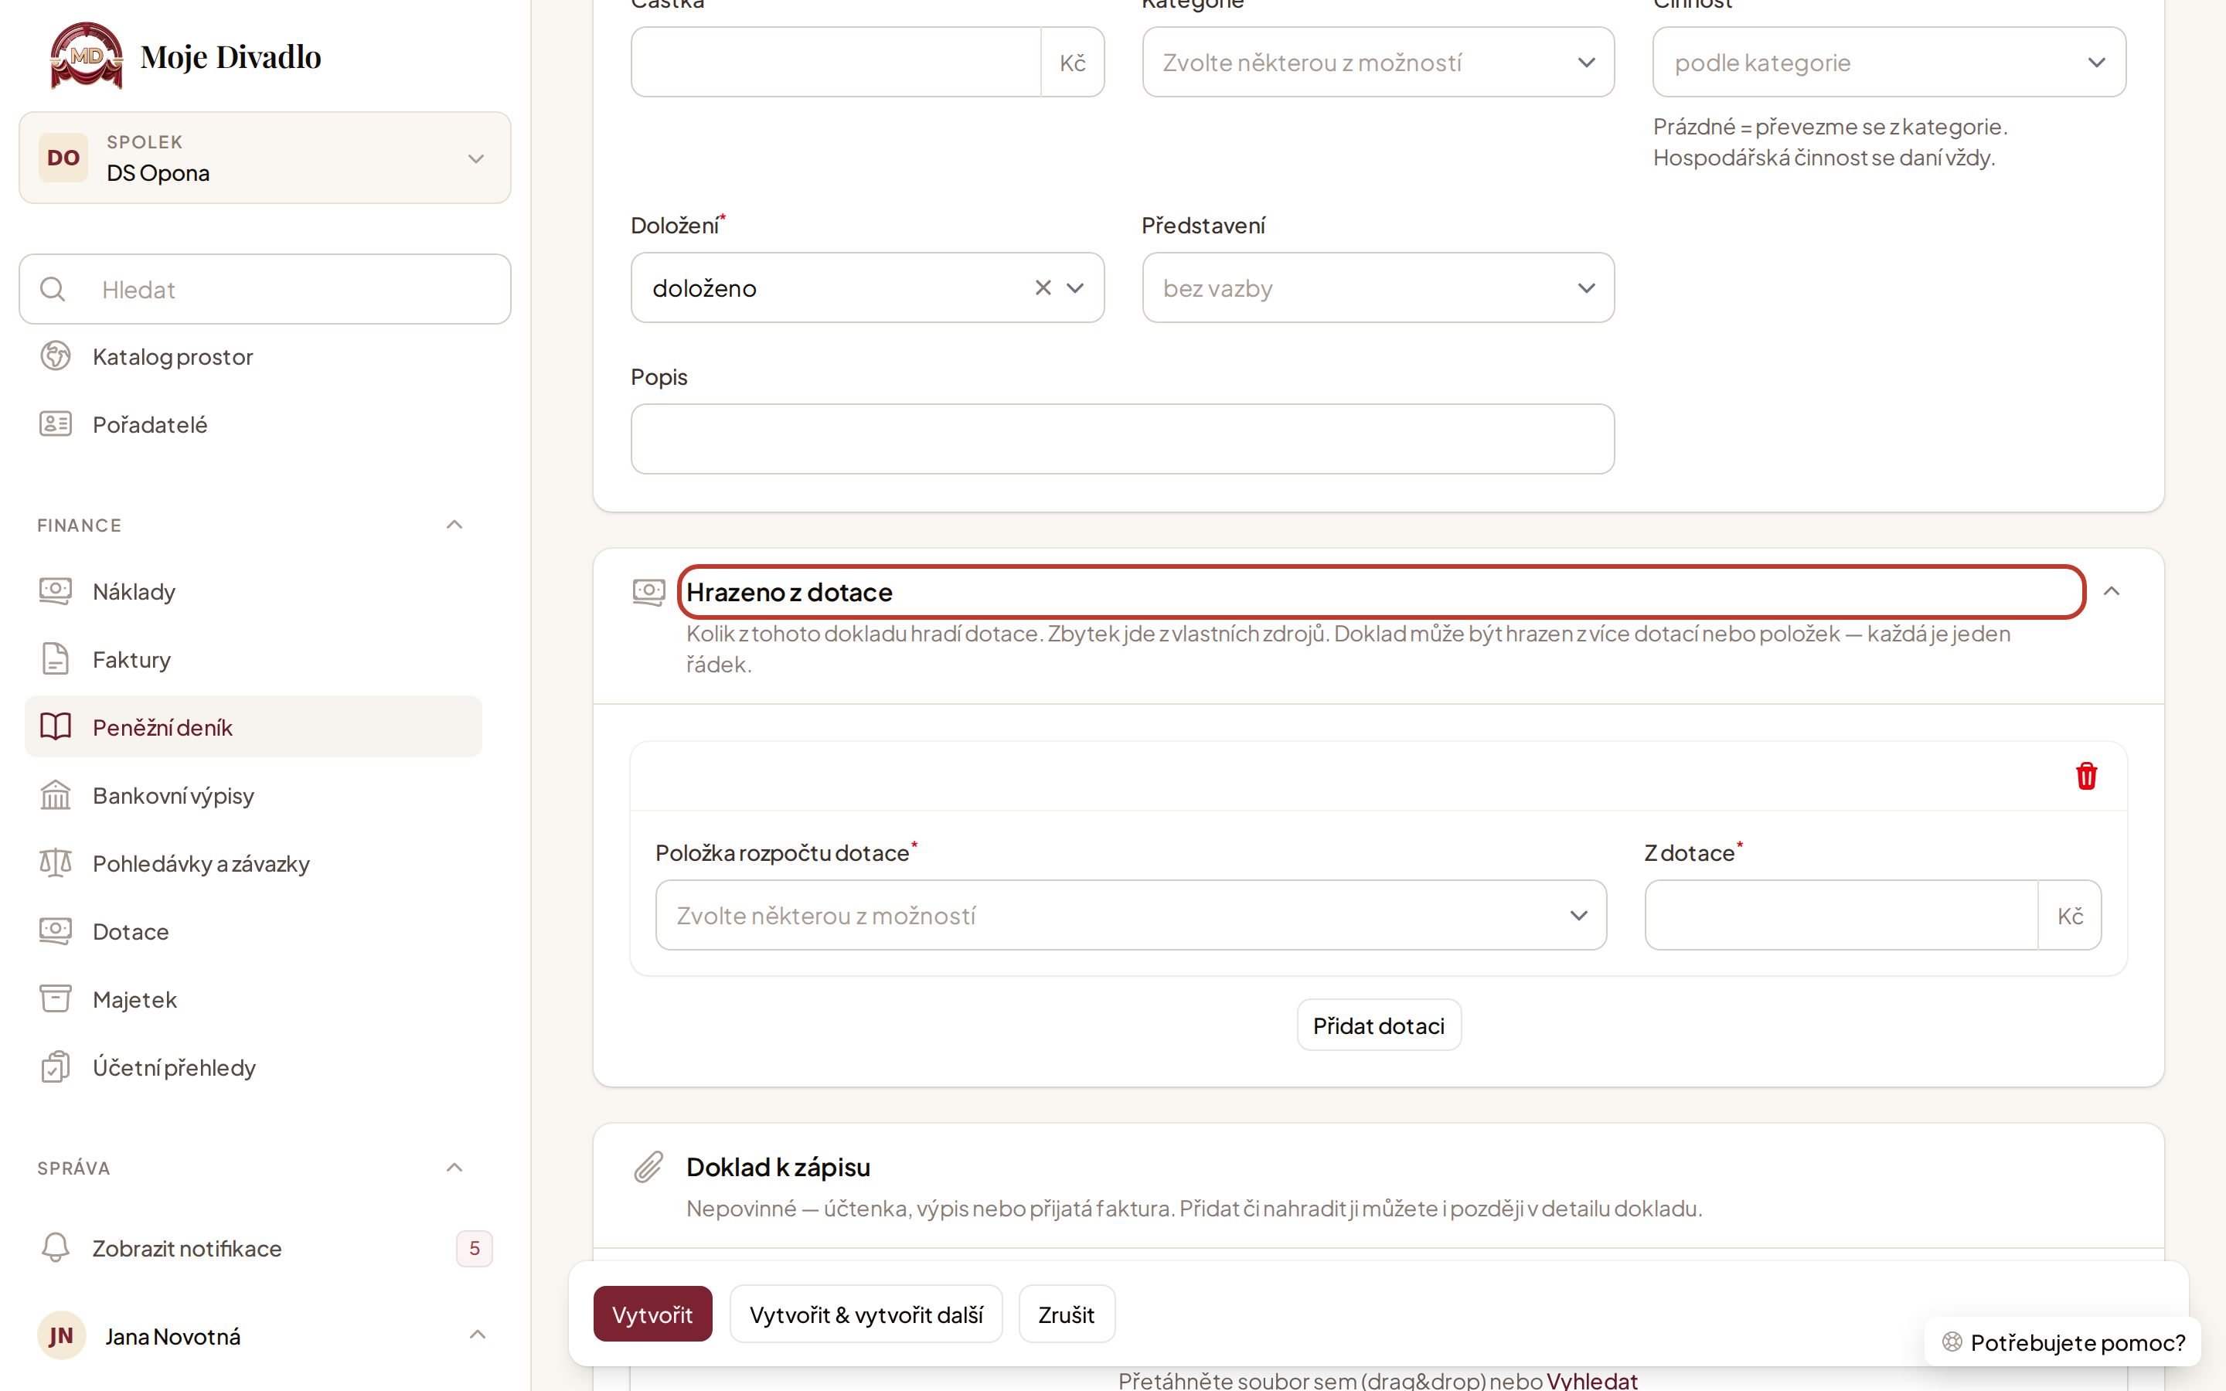Focus the Částka amount field
The width and height of the screenshot is (2226, 1391).
pyautogui.click(x=836, y=62)
